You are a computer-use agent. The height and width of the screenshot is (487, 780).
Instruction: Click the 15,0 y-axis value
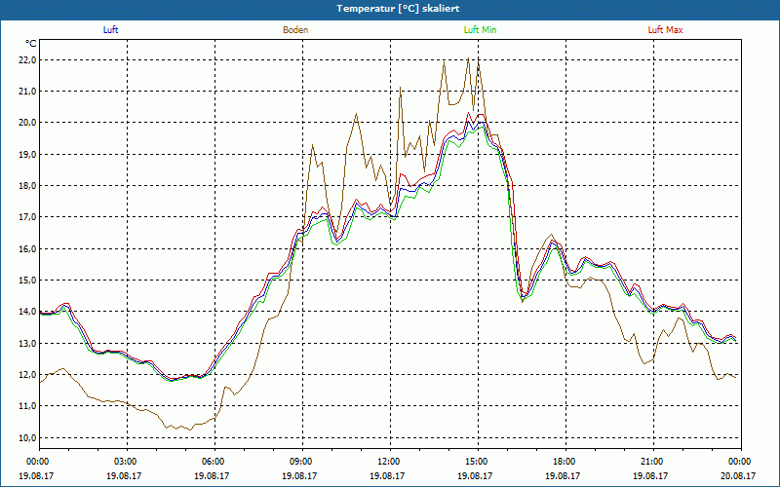(x=27, y=281)
